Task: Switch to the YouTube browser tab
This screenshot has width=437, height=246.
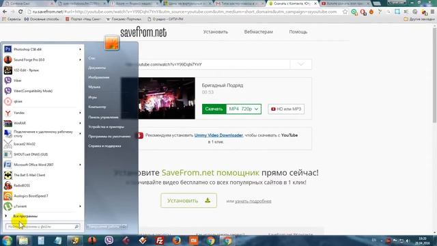Action: 346,3
